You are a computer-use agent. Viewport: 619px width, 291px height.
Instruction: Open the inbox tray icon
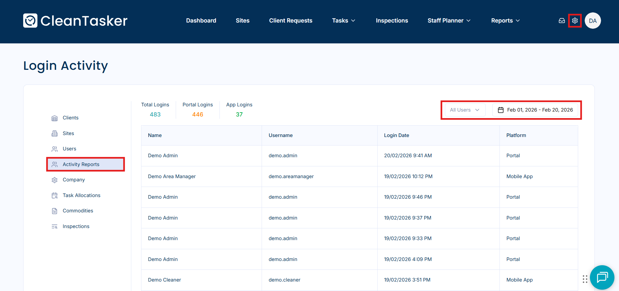coord(562,21)
